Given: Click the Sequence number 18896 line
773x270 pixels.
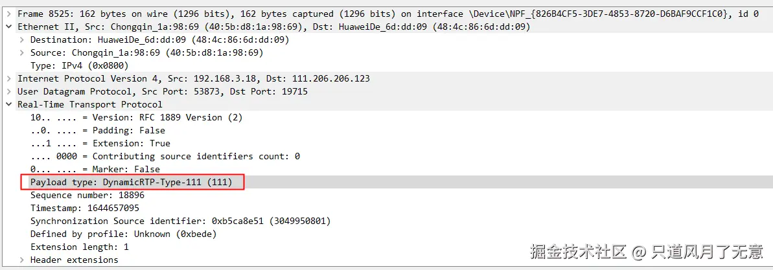Looking at the screenshot, I should coord(87,195).
